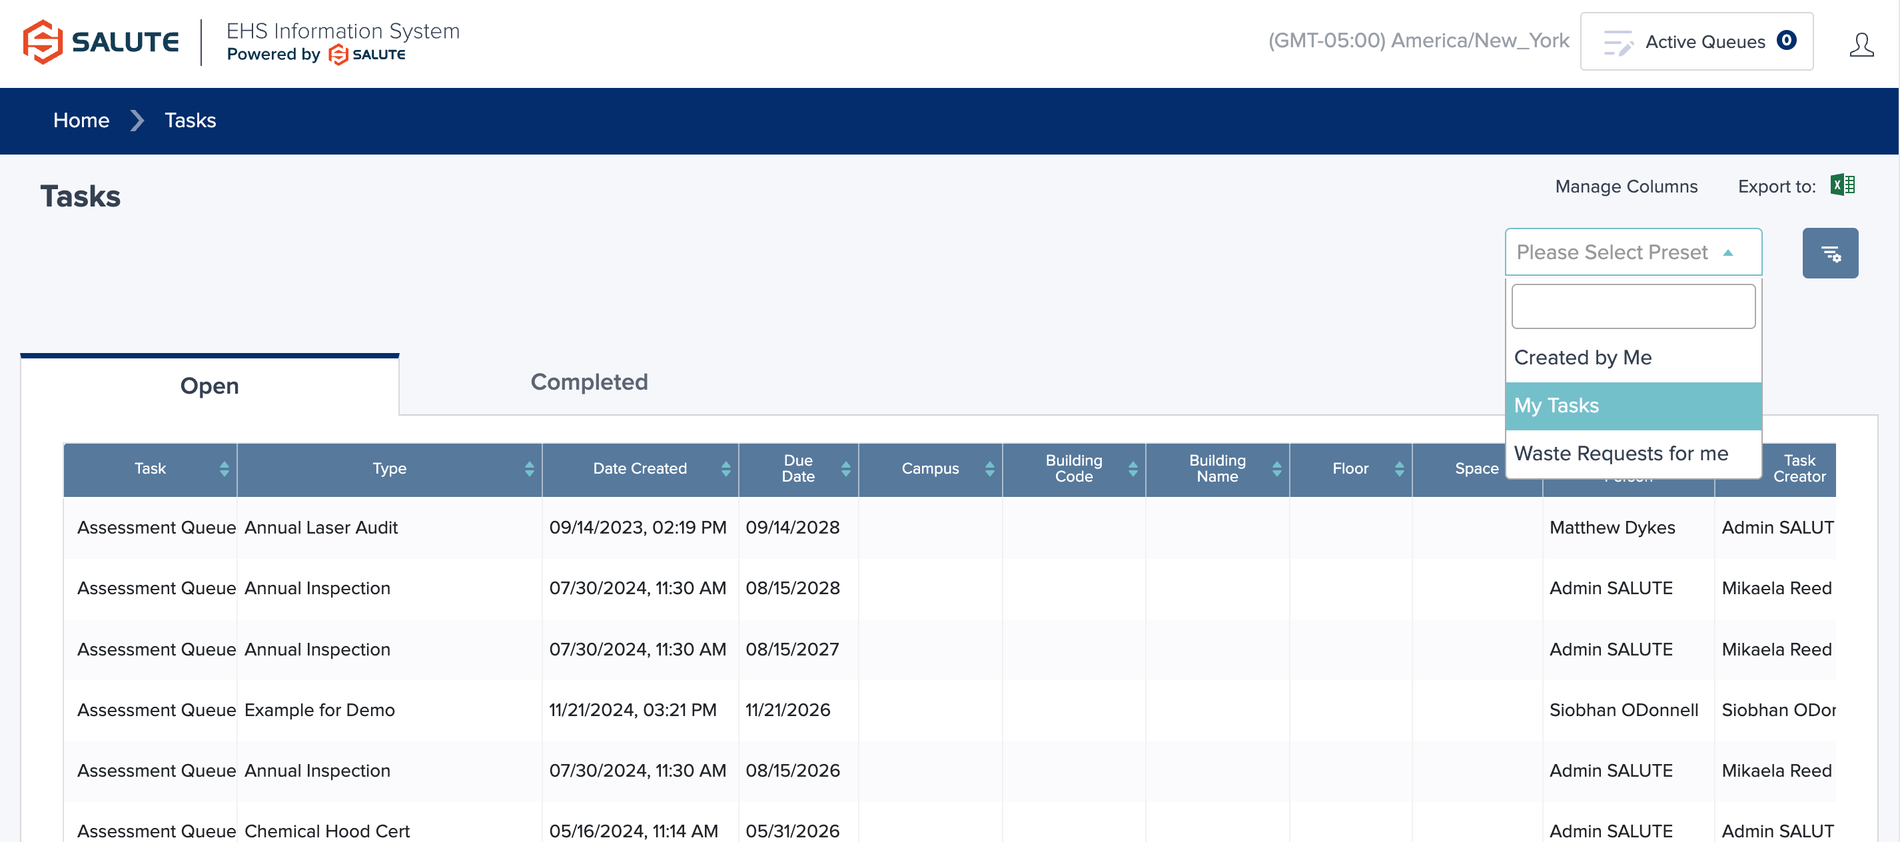
Task: Open the filter settings button
Action: click(x=1829, y=253)
